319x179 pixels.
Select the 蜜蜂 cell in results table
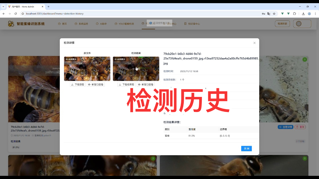coord(167,136)
